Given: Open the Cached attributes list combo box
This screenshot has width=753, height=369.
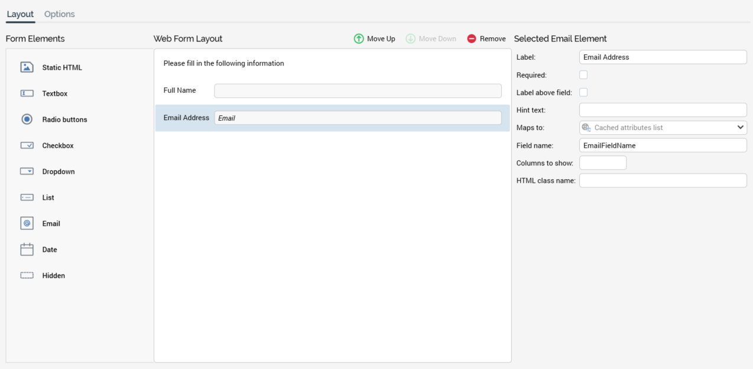Looking at the screenshot, I should pos(656,128).
